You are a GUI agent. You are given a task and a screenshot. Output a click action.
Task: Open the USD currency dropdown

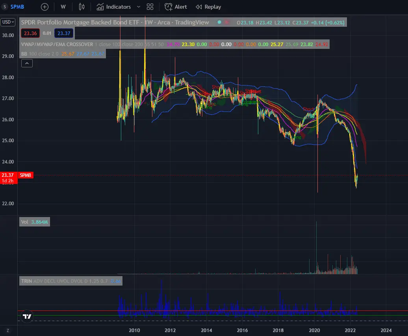(8, 22)
